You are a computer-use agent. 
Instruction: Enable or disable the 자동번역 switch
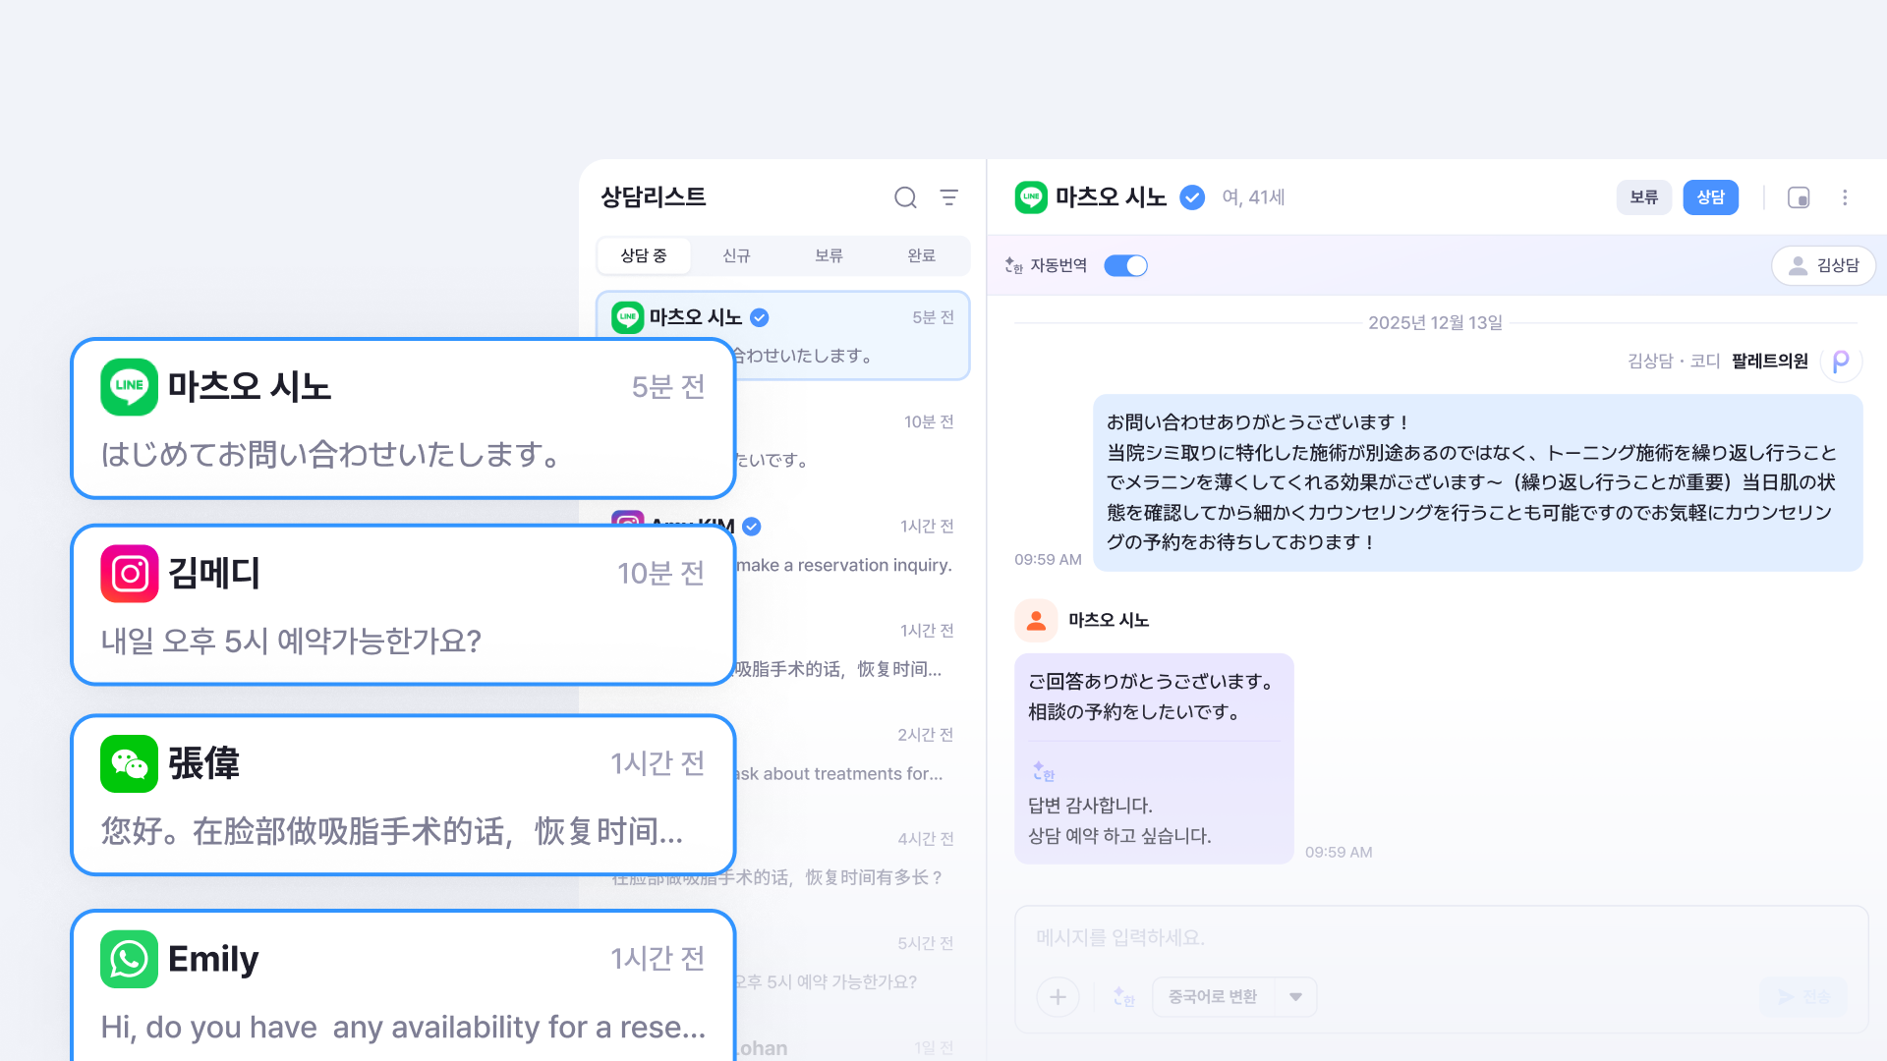tap(1124, 265)
